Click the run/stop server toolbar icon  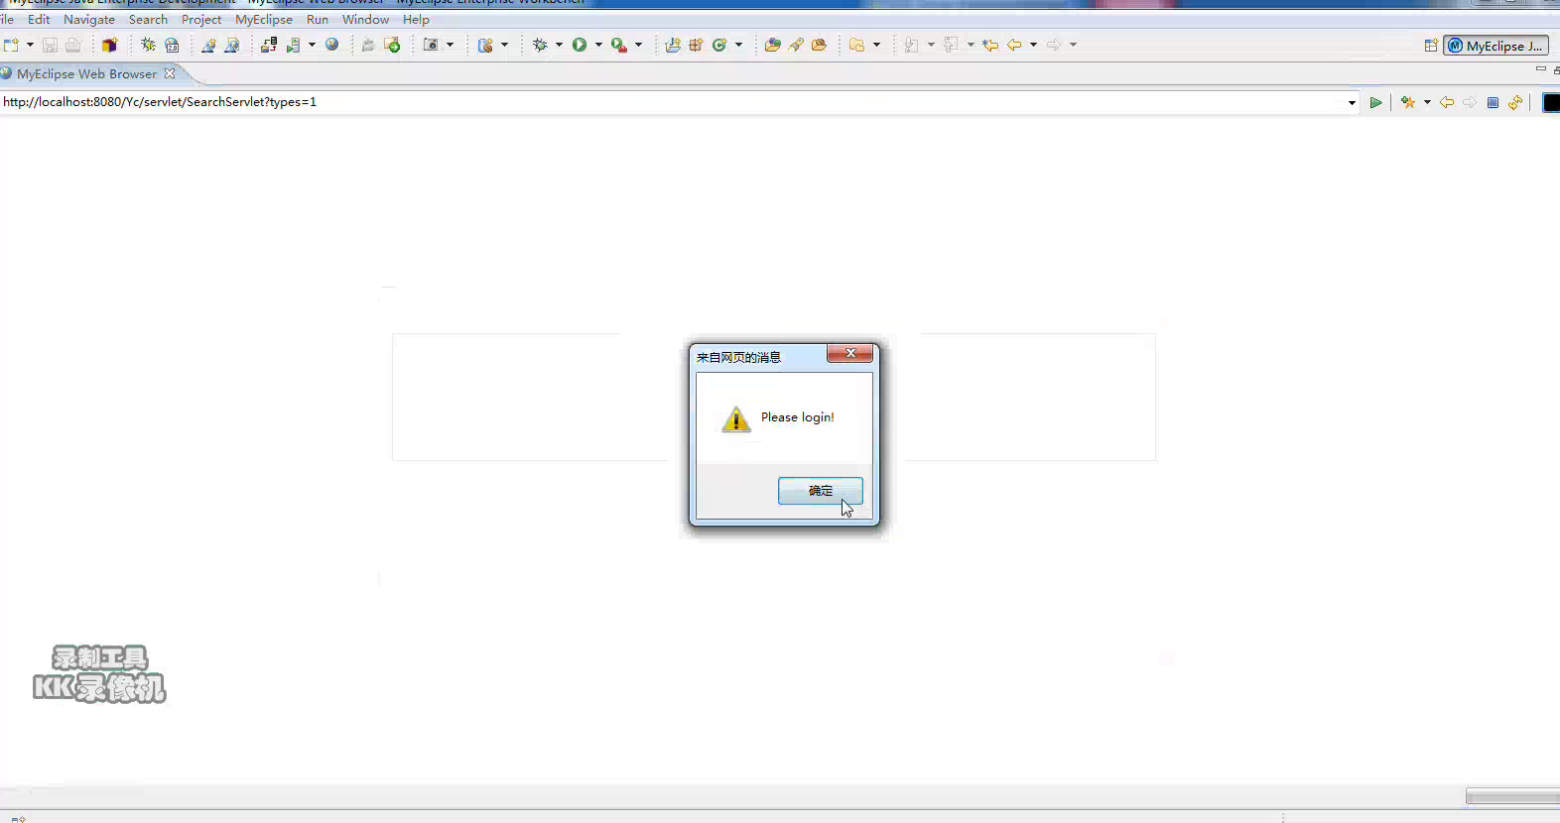point(293,45)
